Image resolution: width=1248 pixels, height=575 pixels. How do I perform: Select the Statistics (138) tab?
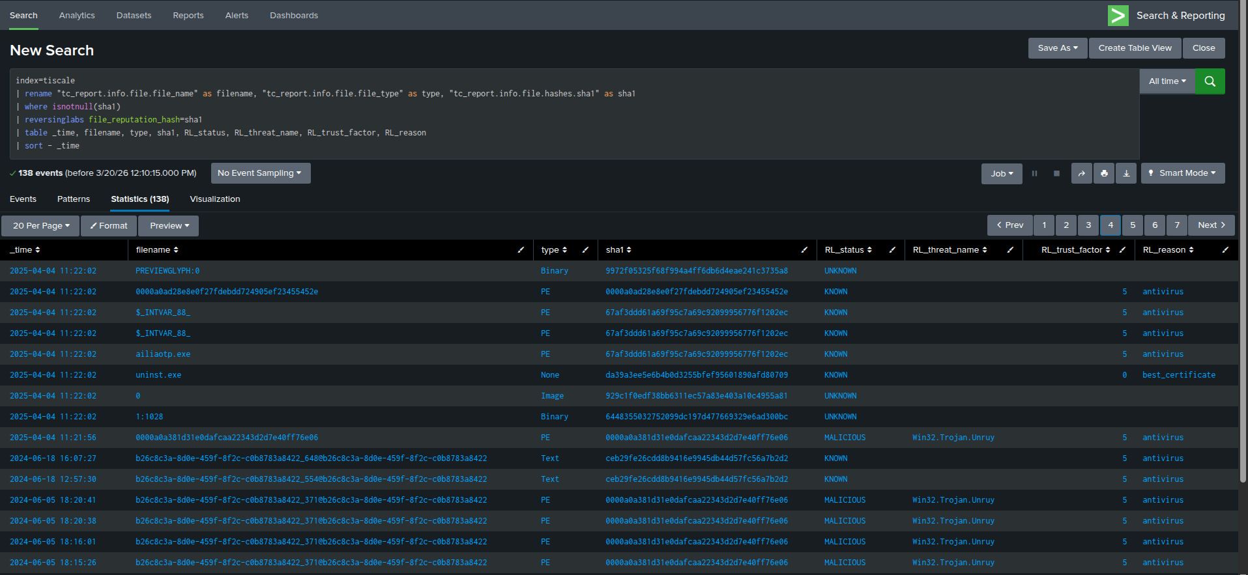point(140,199)
